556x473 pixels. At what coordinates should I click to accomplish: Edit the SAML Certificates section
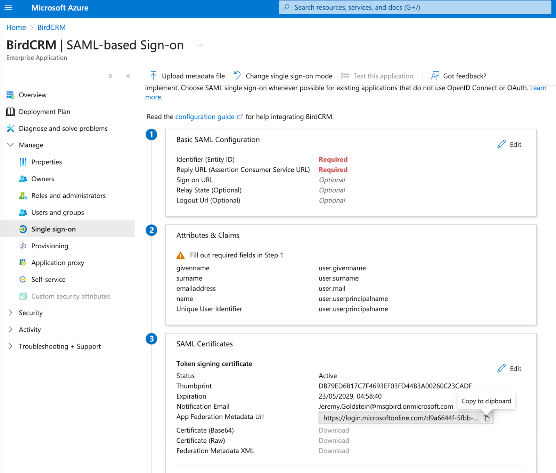click(509, 369)
